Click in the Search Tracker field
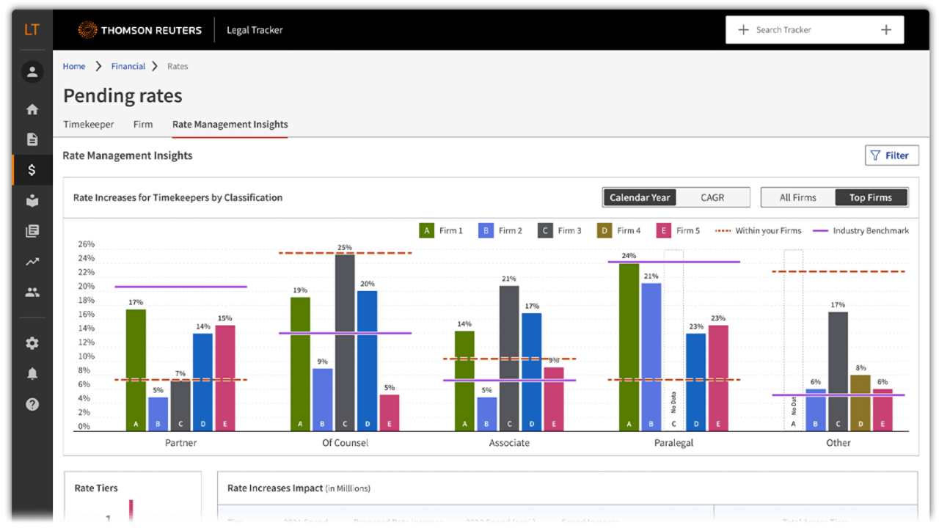 click(807, 30)
